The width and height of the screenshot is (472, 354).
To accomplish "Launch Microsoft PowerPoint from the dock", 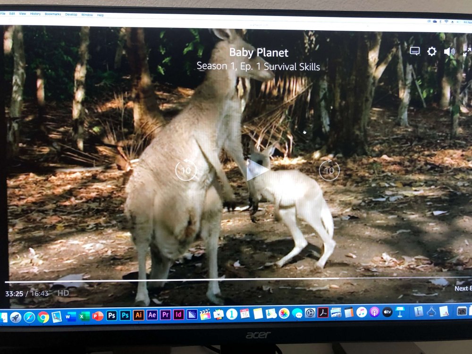I will pyautogui.click(x=98, y=316).
